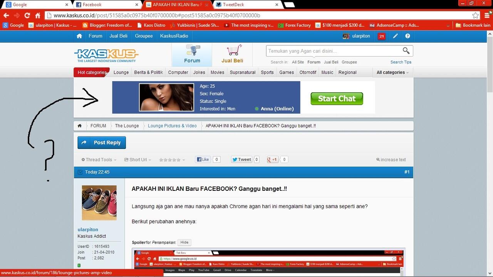The width and height of the screenshot is (493, 277).
Task: Click the browser address bar
Action: [257, 15]
